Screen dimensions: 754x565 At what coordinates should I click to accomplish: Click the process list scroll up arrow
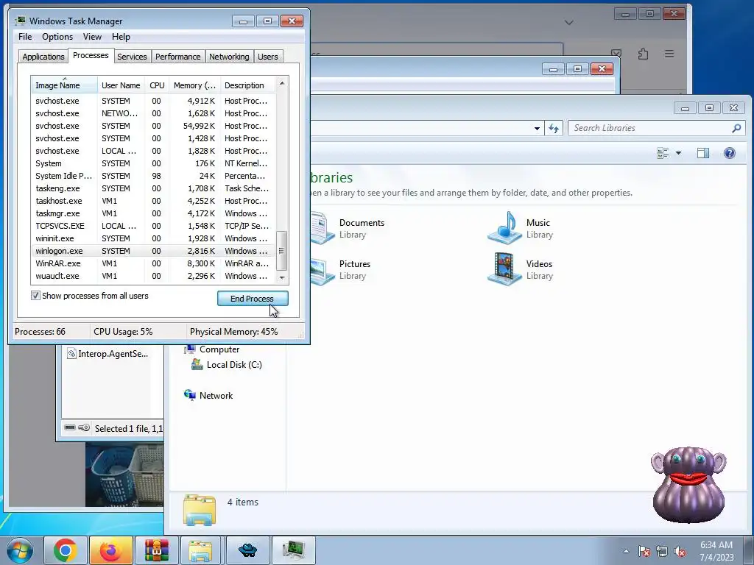point(282,84)
